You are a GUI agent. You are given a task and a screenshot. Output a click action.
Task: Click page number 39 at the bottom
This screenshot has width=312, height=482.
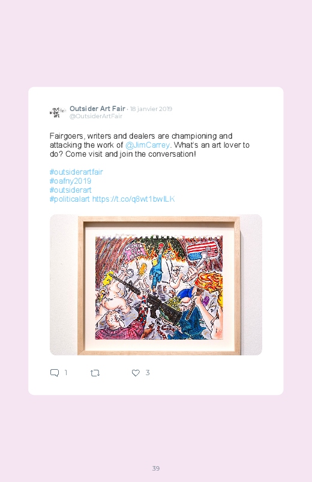[x=156, y=468]
